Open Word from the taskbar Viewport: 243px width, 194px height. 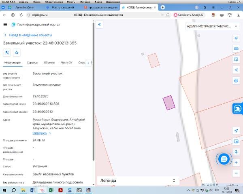tap(32, 190)
